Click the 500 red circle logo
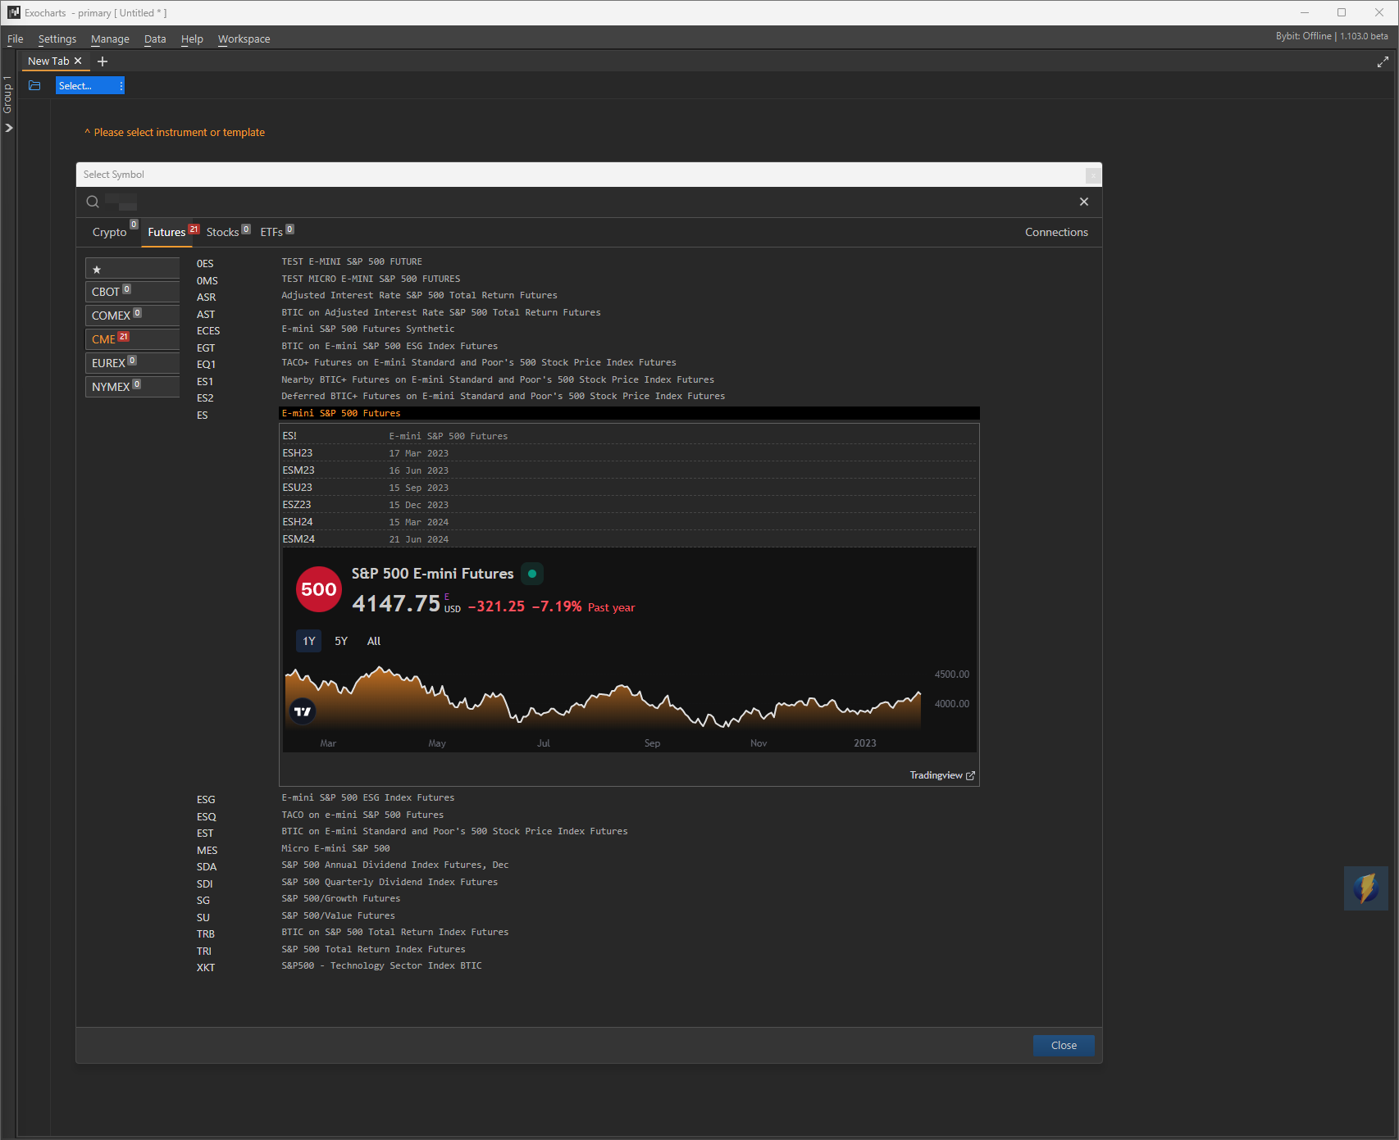Image resolution: width=1399 pixels, height=1140 pixels. [x=318, y=589]
